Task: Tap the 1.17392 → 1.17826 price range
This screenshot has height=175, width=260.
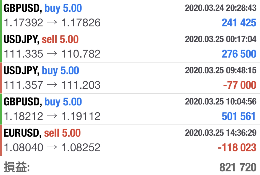Action: pos(52,23)
